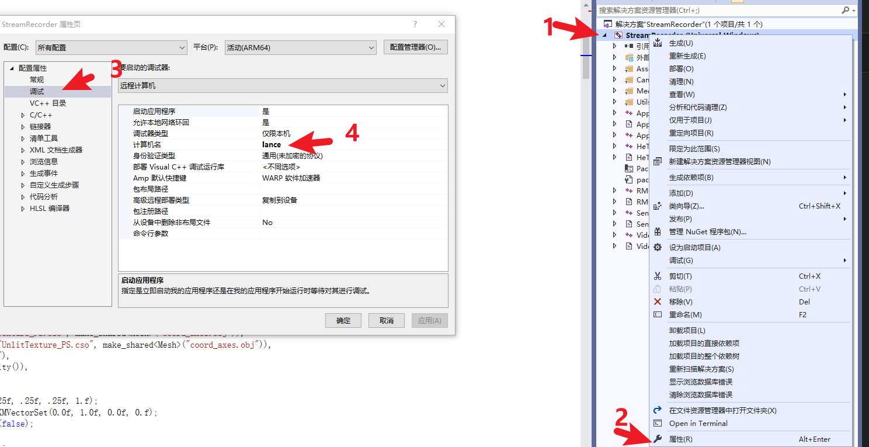Click the 引用 references node icon
Image resolution: width=869 pixels, height=447 pixels.
tap(629, 46)
